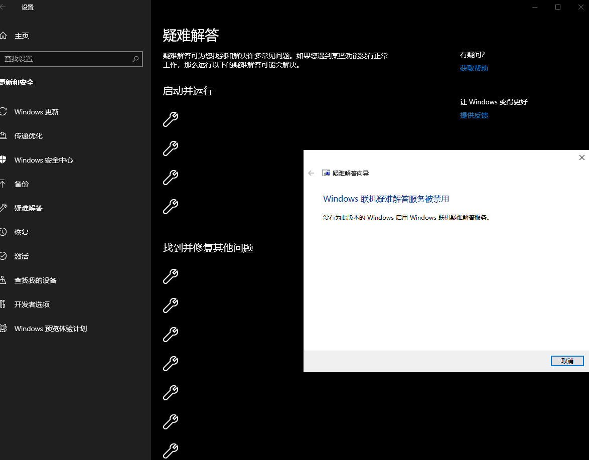This screenshot has height=460, width=589.
Task: Click the 疑难解答向导 dialog title text
Action: (x=351, y=173)
